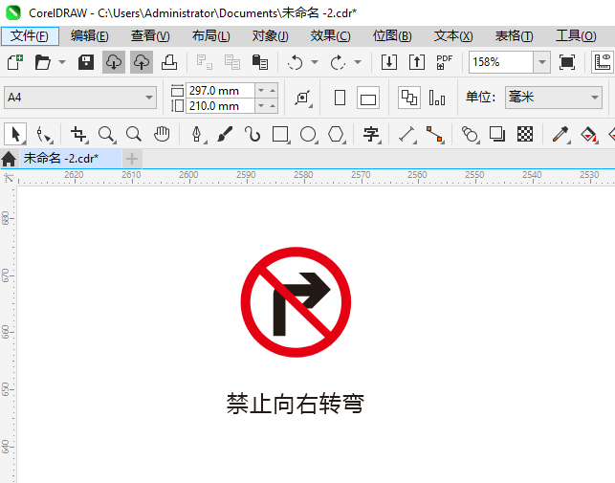Click the page width field 297.0 mm
This screenshot has width=615, height=483.
coord(220,91)
